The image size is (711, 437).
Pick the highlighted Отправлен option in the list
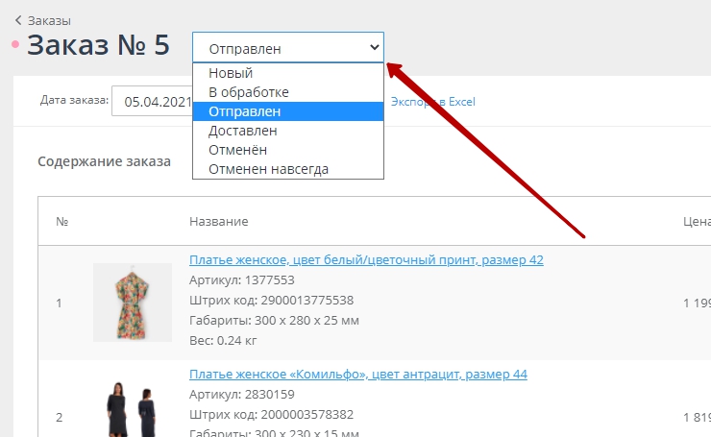pyautogui.click(x=244, y=111)
